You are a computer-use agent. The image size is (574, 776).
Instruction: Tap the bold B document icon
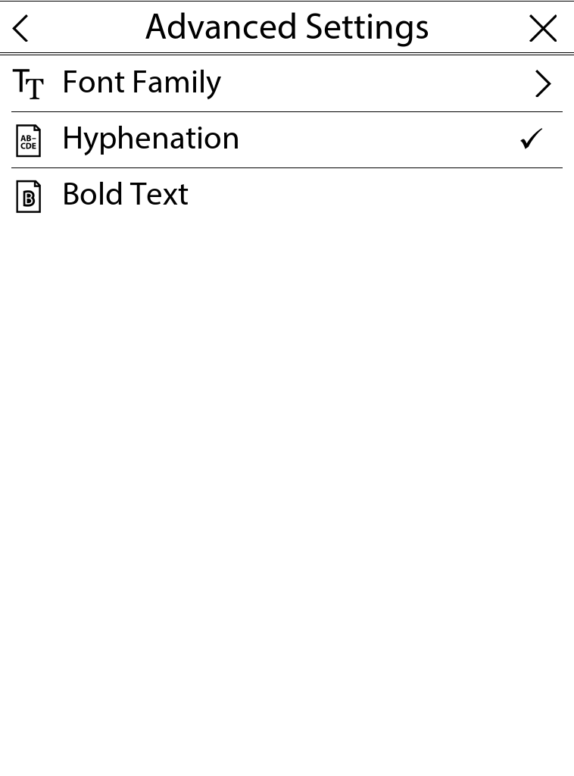coord(29,197)
